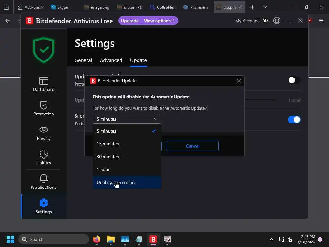Adjust the update frequency slider
The width and height of the screenshot is (329, 247).
tap(260, 100)
